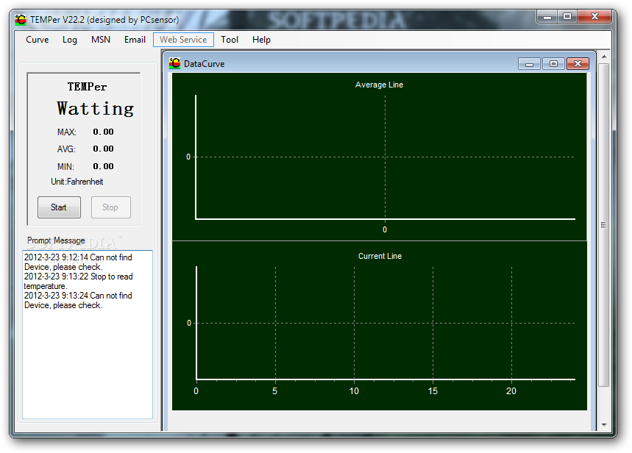
Task: Click the MIN value 0.00
Action: click(x=103, y=166)
